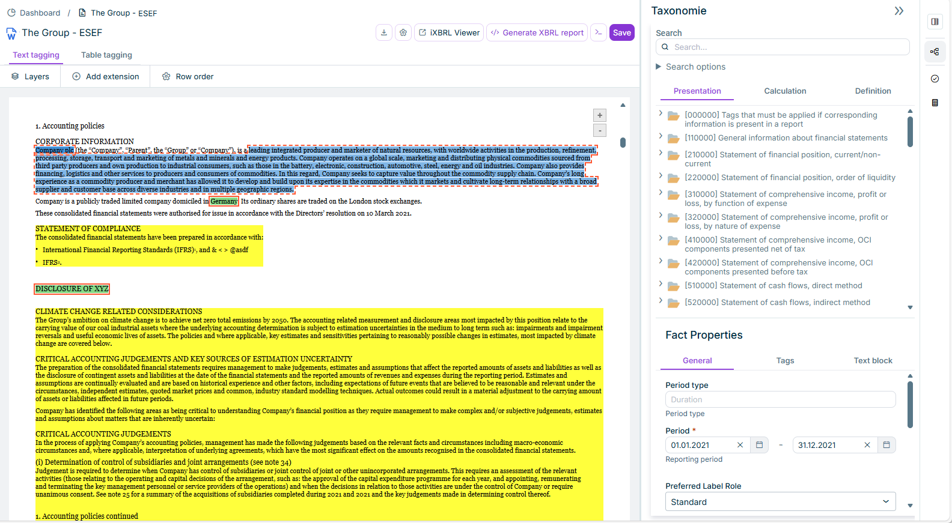Click the Period type Duration field
Image resolution: width=952 pixels, height=523 pixels.
[x=780, y=399]
